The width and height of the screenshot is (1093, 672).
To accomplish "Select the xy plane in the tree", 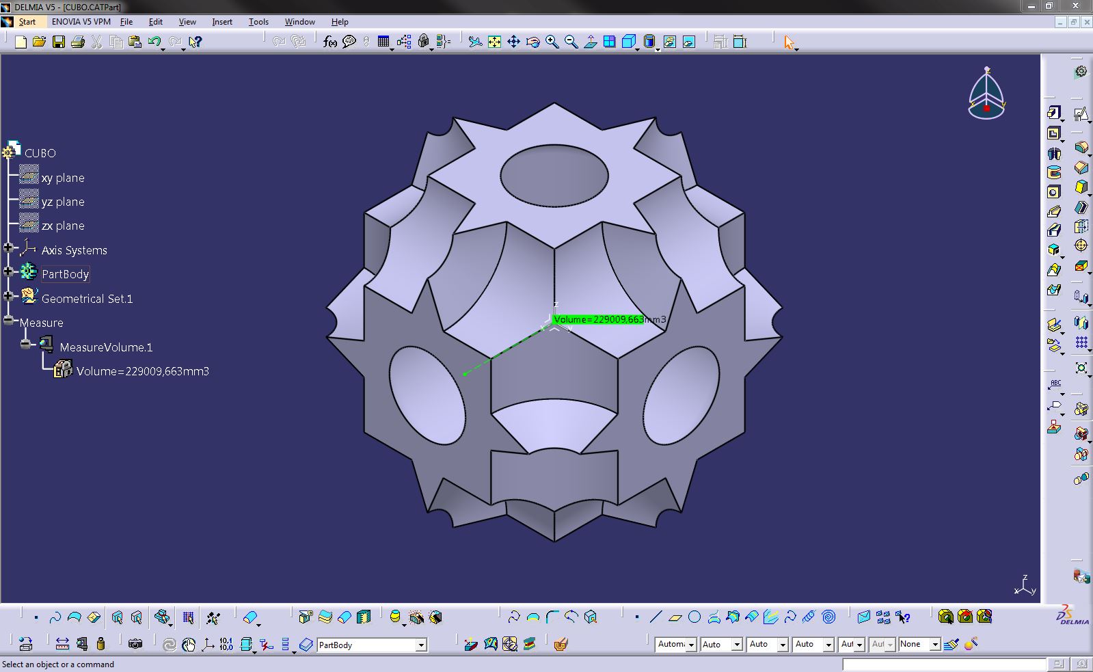I will click(x=63, y=178).
